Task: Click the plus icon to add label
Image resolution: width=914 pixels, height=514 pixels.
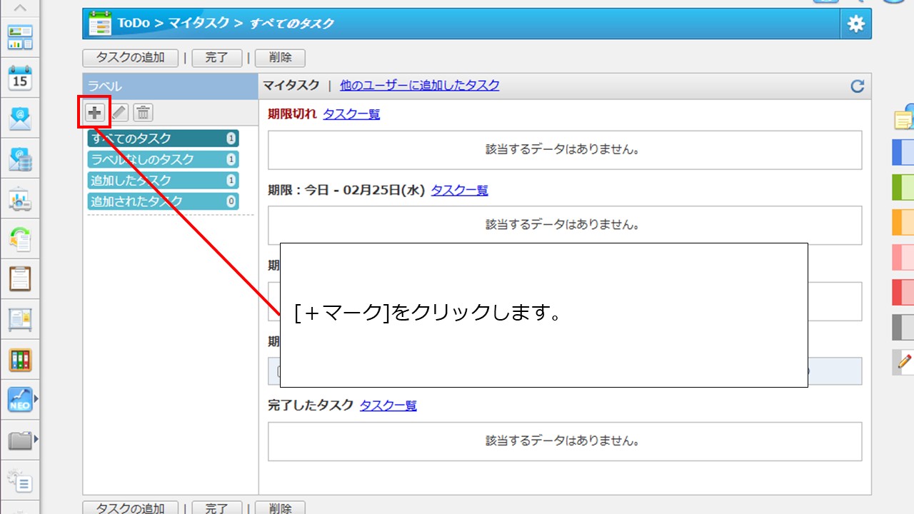Action: coord(94,112)
